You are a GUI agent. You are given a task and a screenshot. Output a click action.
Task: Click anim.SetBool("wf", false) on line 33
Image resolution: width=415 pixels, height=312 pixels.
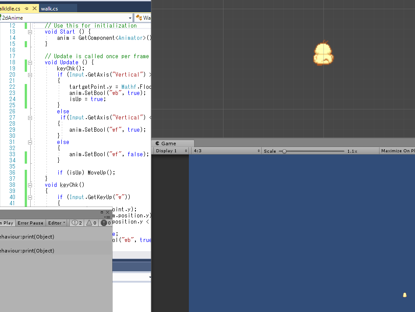coord(109,154)
